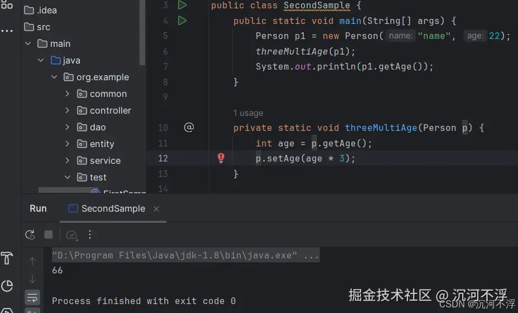Viewport: 518px width, 313px height.
Task: Toggle soft-wrap in console
Action: tap(32, 297)
